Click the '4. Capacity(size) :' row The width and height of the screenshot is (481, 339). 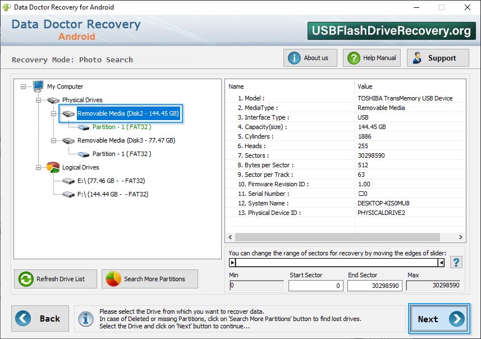click(345, 127)
